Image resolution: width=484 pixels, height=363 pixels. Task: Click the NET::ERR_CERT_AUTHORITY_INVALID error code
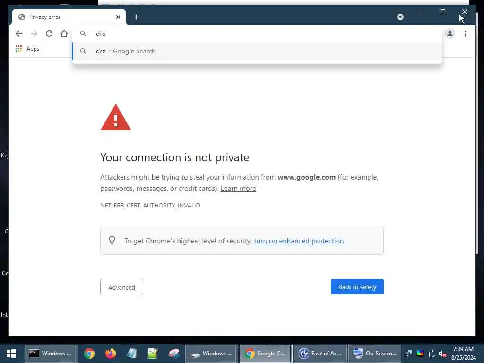(x=150, y=206)
